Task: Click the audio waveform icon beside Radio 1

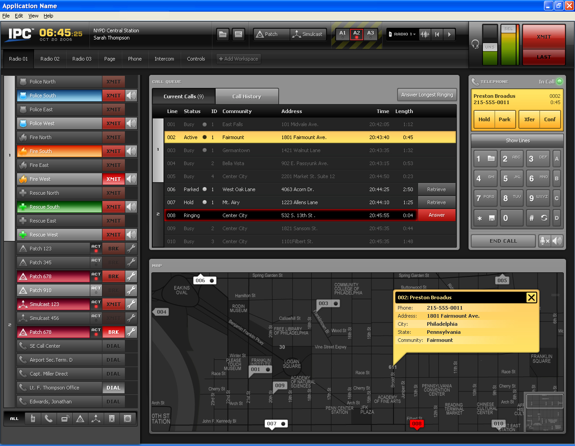Action: click(x=425, y=34)
